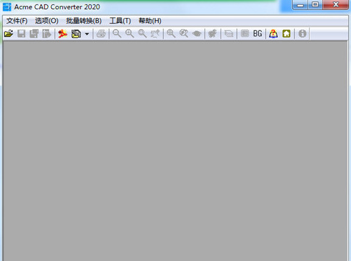Click the red PDF convert icon
Image resolution: width=351 pixels, height=261 pixels.
click(63, 33)
